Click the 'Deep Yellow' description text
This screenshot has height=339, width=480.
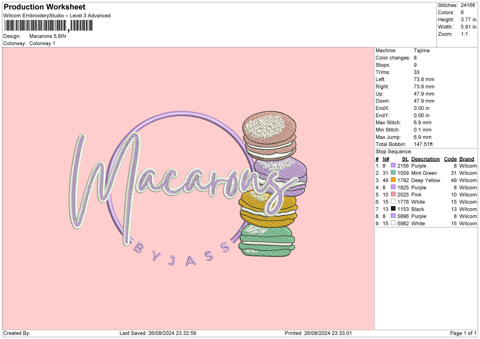pos(426,180)
